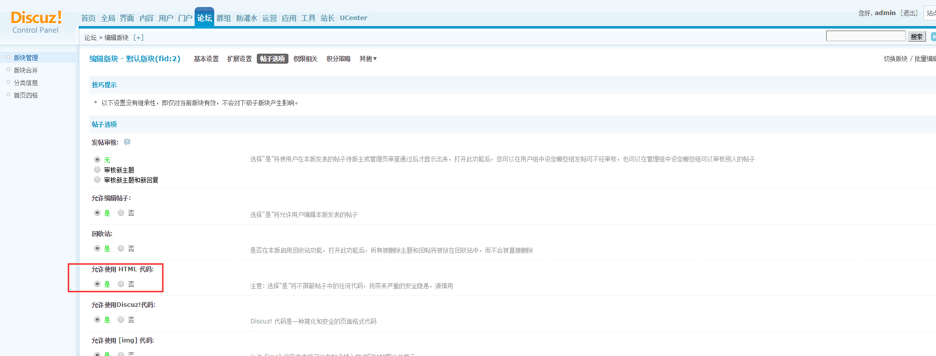Image resolution: width=936 pixels, height=356 pixels.
Task: Click the 编辑版块 - 默认版块(fid:2) heading
Action: (135, 59)
